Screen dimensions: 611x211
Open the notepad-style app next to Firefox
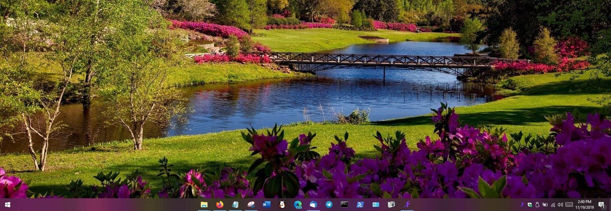[235, 205]
